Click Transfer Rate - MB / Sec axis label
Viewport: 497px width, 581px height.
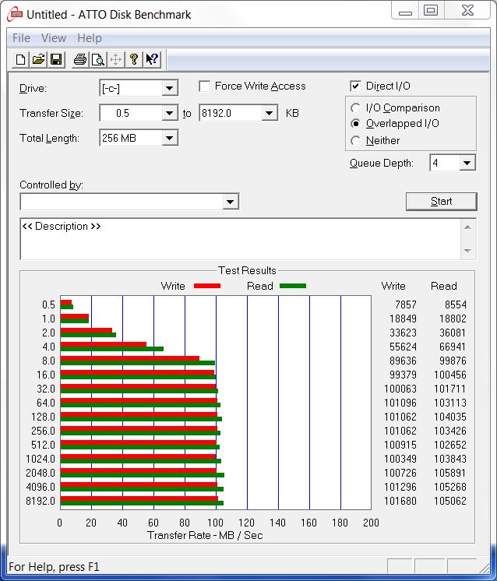click(205, 535)
